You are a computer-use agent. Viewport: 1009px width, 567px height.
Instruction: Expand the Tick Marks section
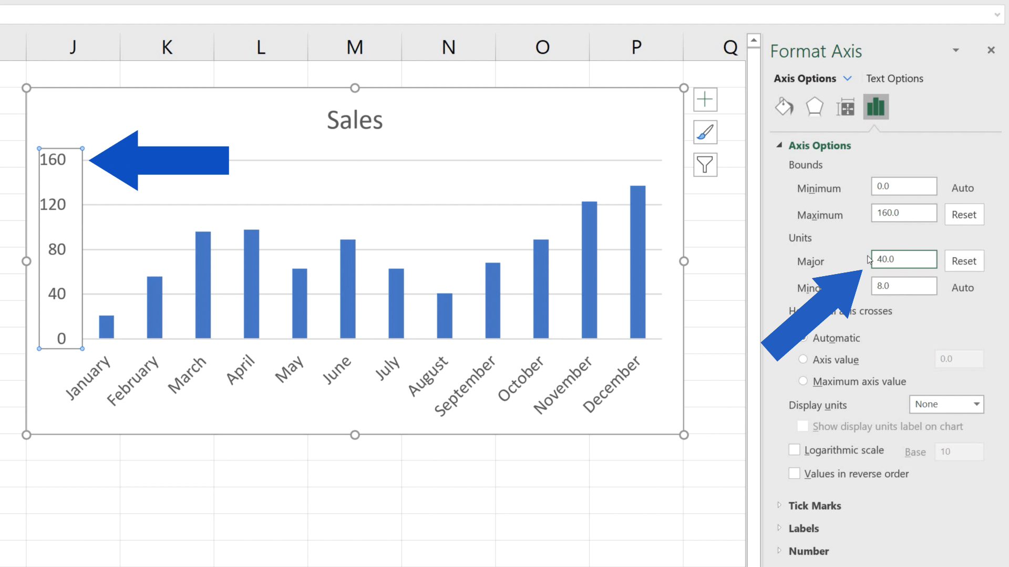coord(815,506)
